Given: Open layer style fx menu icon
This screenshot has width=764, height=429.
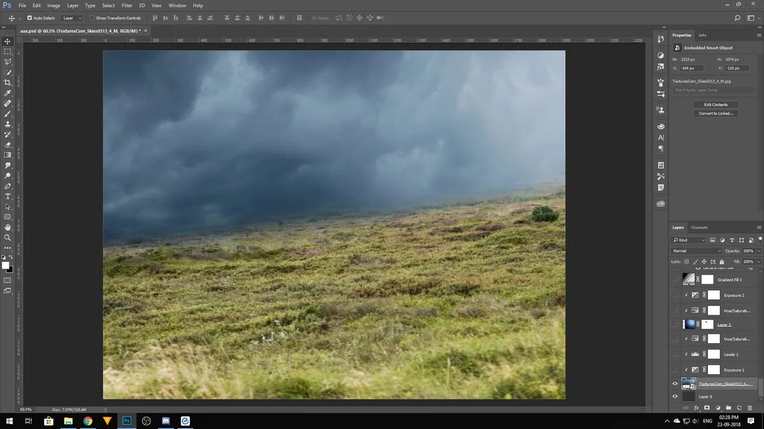Looking at the screenshot, I should click(697, 408).
